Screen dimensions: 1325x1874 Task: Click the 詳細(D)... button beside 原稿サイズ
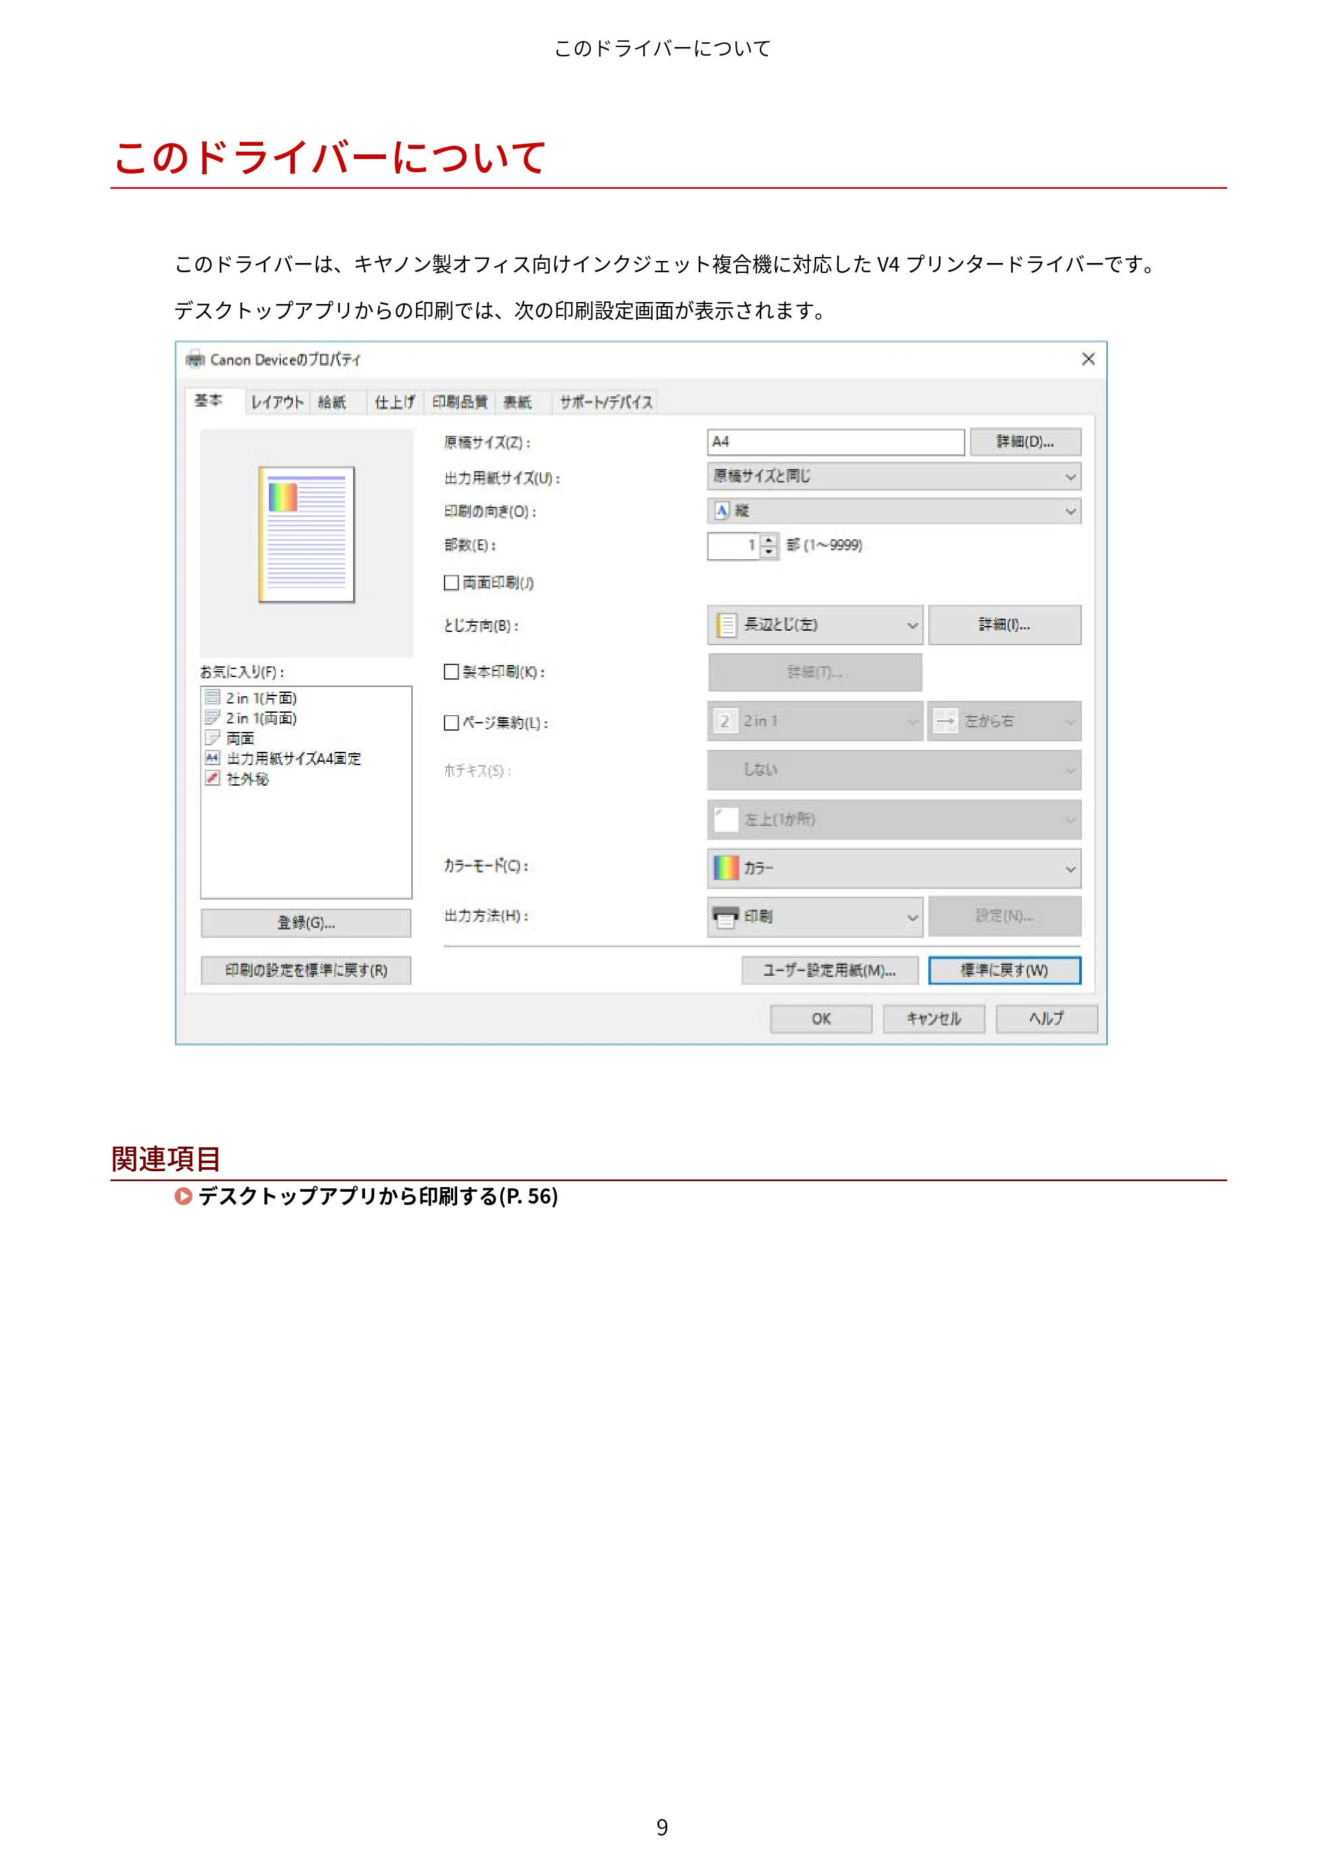pyautogui.click(x=1026, y=442)
